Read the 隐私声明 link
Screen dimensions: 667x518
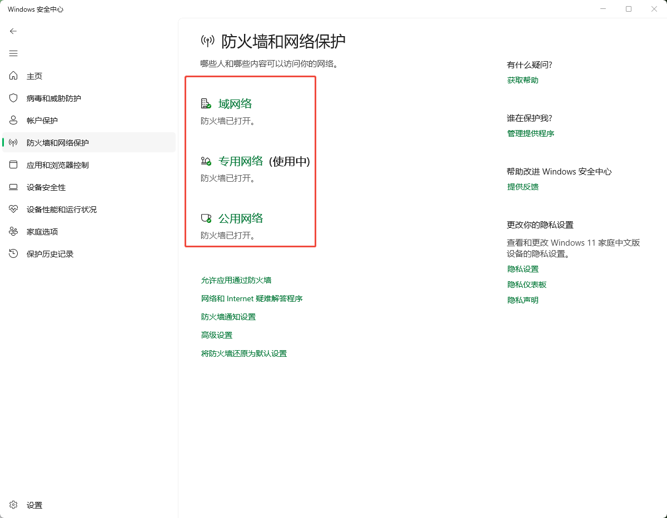click(523, 300)
